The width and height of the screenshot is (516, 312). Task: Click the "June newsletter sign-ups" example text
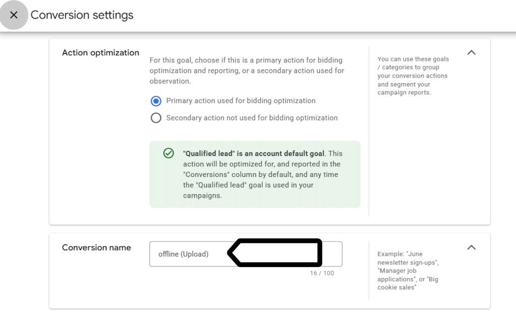point(408,271)
